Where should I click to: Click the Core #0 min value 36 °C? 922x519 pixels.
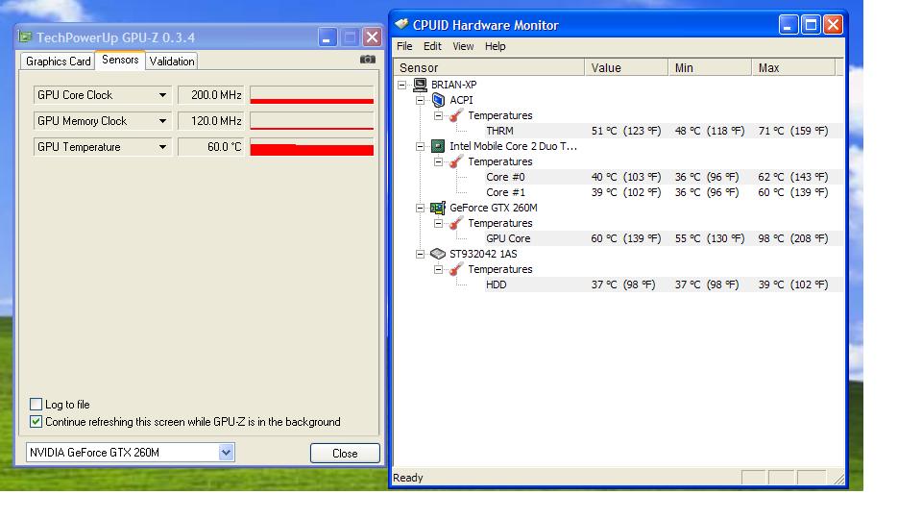pyautogui.click(x=707, y=177)
